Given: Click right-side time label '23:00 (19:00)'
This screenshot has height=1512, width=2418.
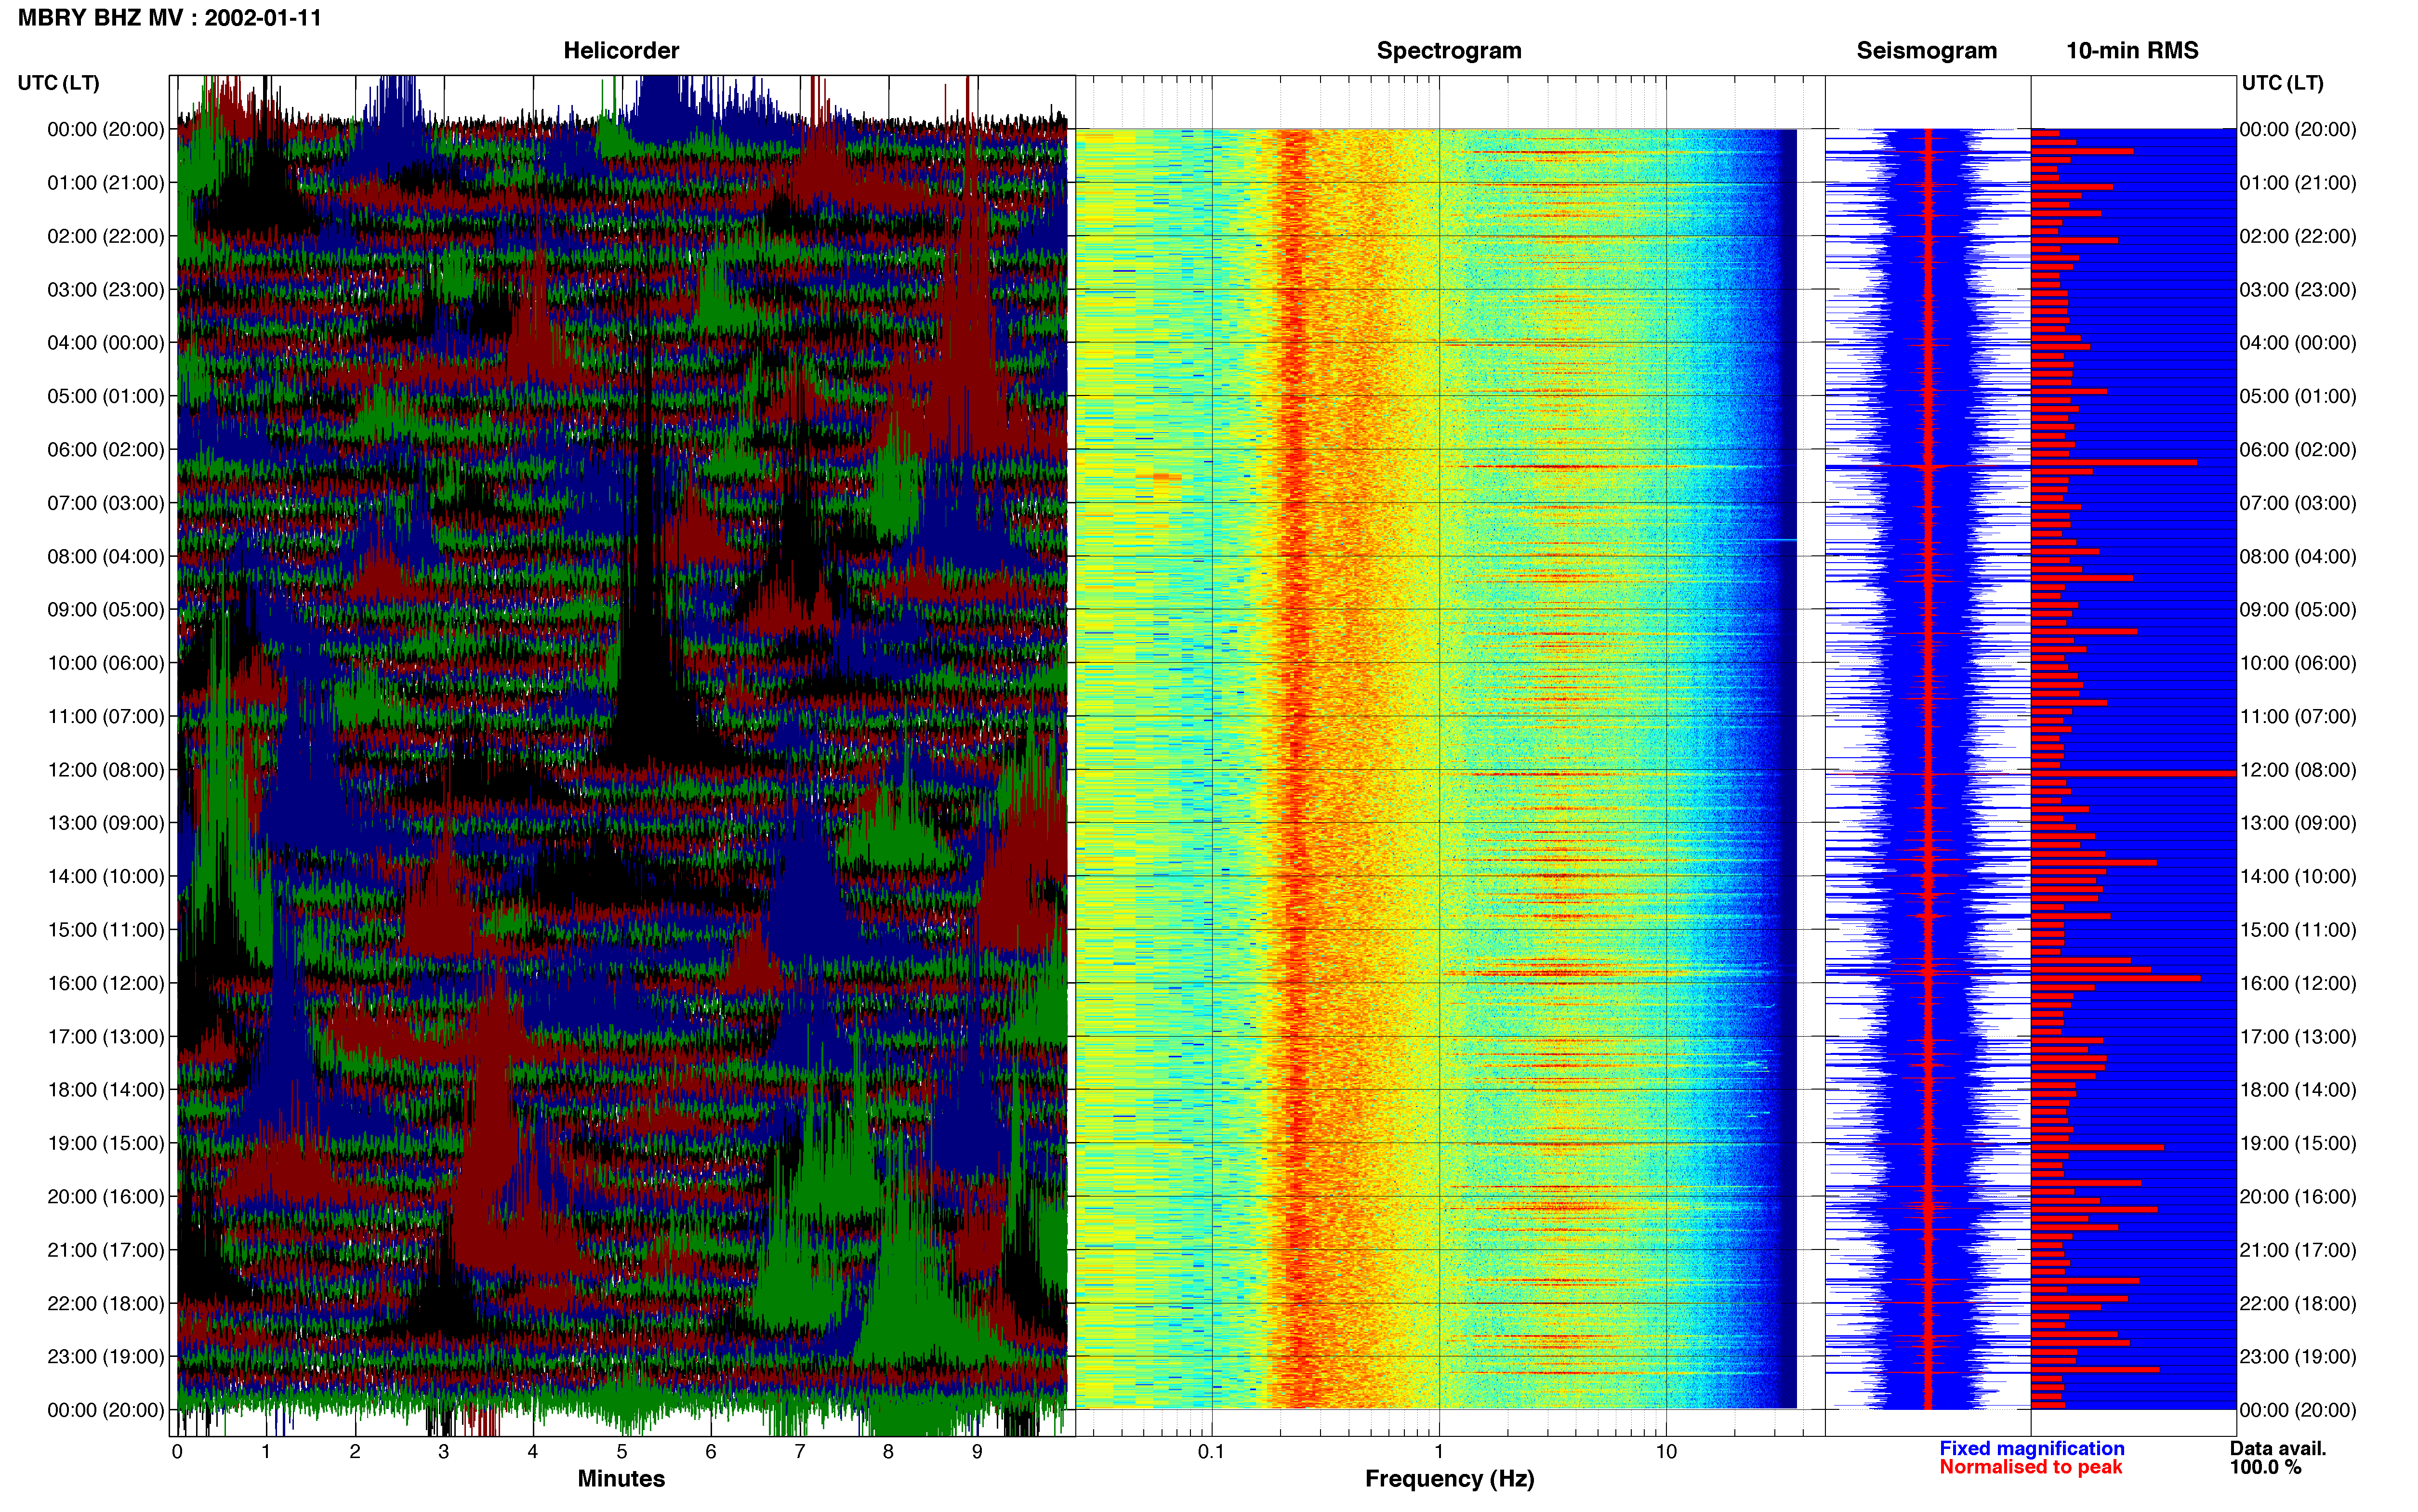Looking at the screenshot, I should (2298, 1357).
